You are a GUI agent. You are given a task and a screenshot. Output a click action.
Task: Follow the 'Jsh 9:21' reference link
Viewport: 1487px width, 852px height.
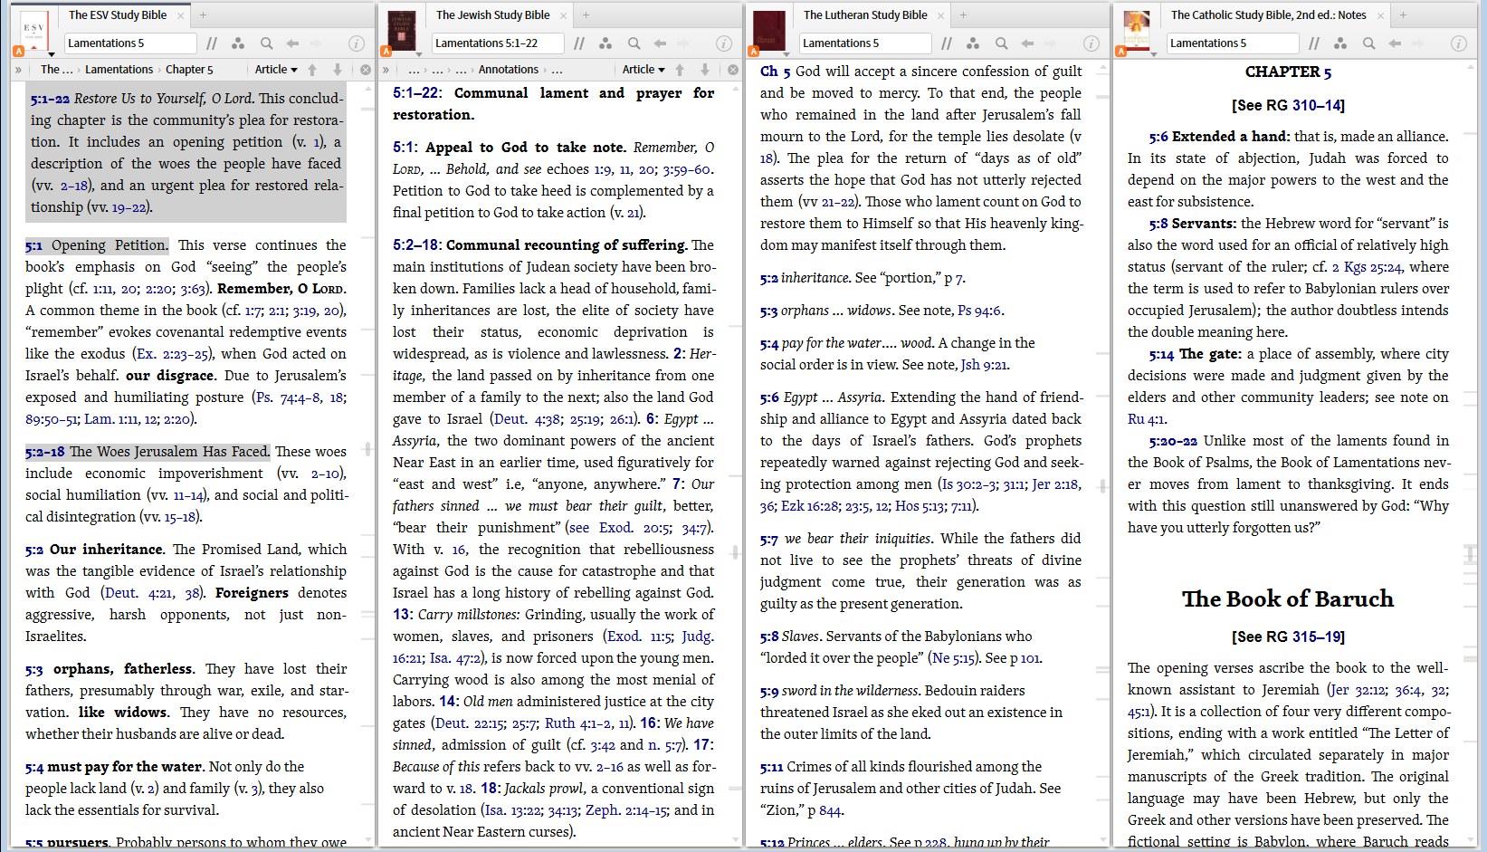(984, 365)
